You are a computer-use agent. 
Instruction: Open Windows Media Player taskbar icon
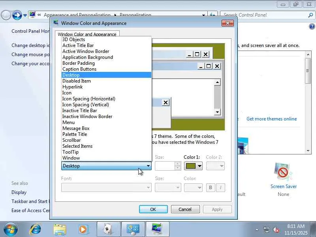coord(83,229)
